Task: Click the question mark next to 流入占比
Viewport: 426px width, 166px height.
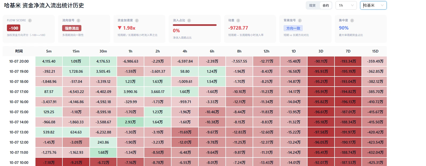Action: point(189,21)
